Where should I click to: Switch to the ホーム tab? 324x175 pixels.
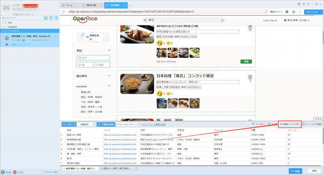tap(69, 5)
